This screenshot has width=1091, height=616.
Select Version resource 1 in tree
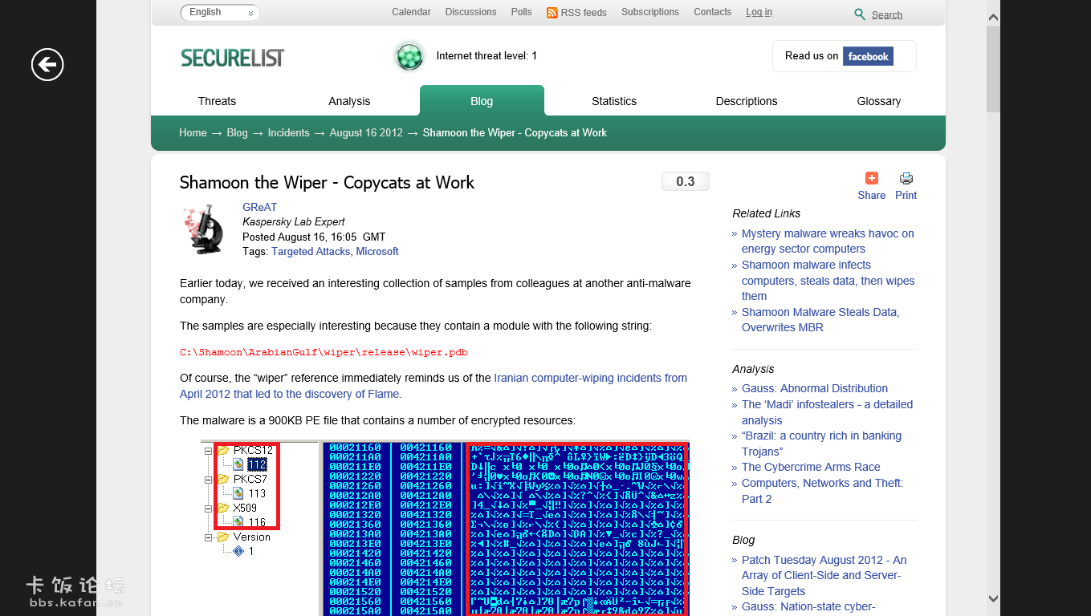click(250, 551)
